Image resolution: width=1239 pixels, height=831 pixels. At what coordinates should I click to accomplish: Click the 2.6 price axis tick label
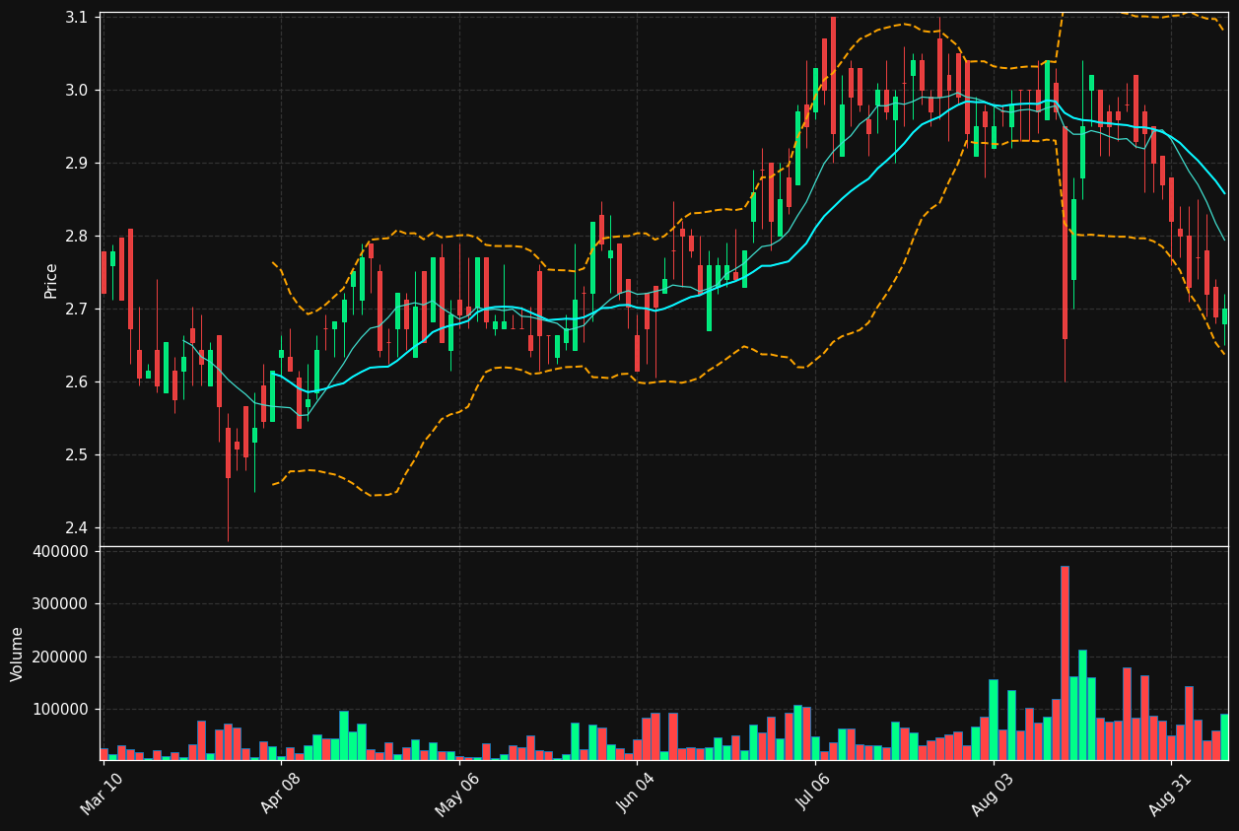point(78,382)
